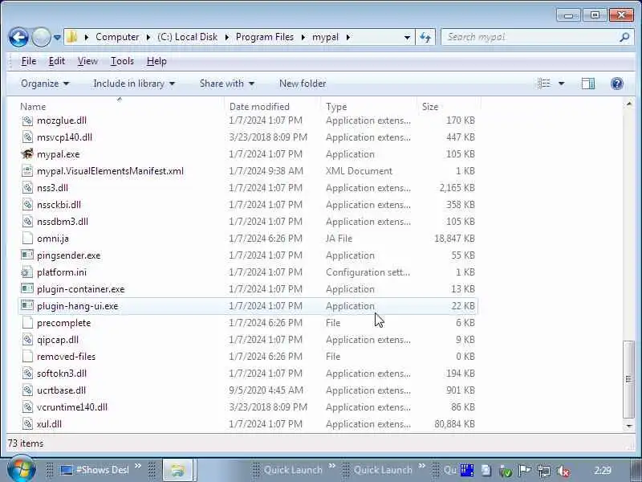Click the New folder button
This screenshot has height=482, width=642.
click(303, 84)
